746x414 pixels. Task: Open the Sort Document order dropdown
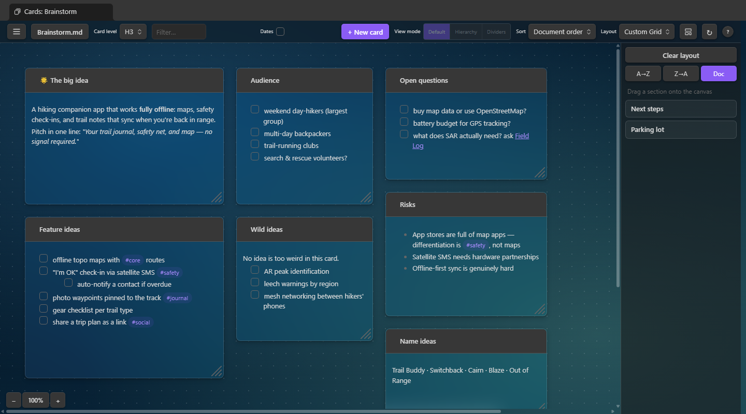(x=562, y=32)
